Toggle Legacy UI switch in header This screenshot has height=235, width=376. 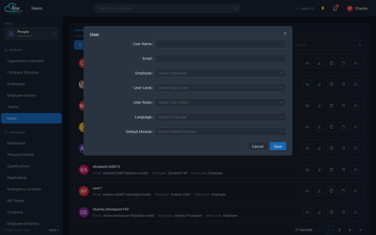pyautogui.click(x=304, y=8)
